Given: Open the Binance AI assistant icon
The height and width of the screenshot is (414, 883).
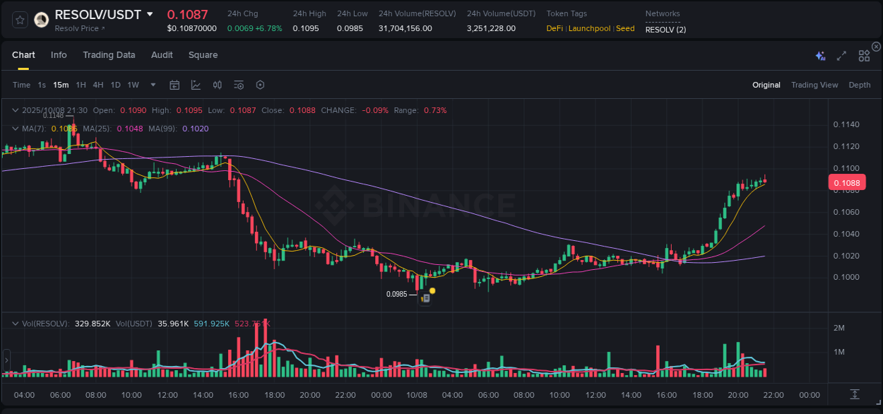Looking at the screenshot, I should pyautogui.click(x=819, y=55).
